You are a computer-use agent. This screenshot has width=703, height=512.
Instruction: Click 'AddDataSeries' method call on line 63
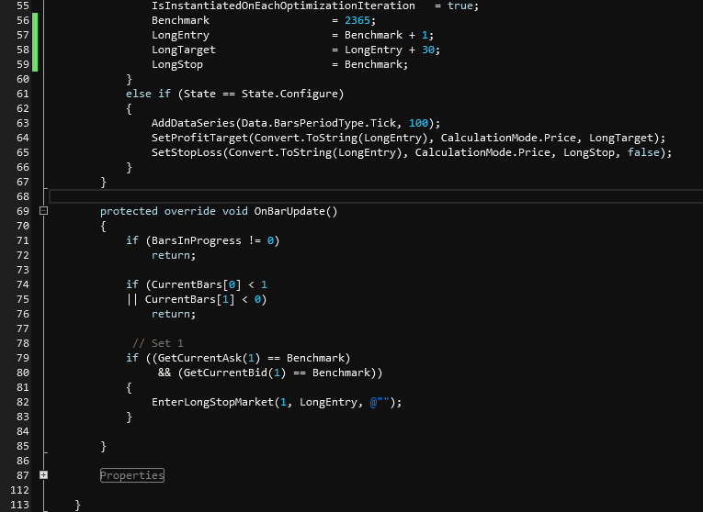tap(193, 123)
